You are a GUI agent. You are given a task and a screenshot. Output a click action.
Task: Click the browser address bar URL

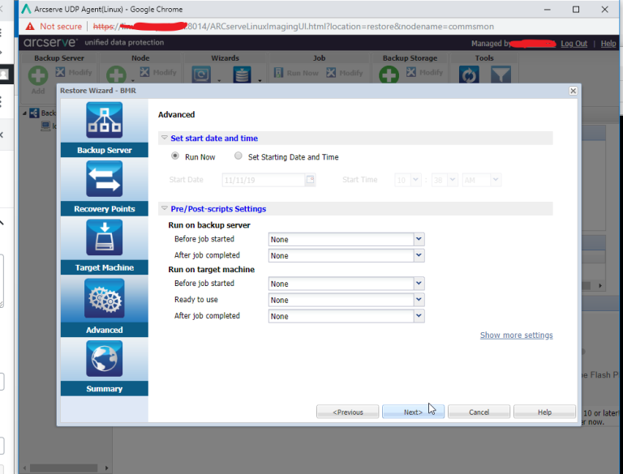click(x=293, y=27)
